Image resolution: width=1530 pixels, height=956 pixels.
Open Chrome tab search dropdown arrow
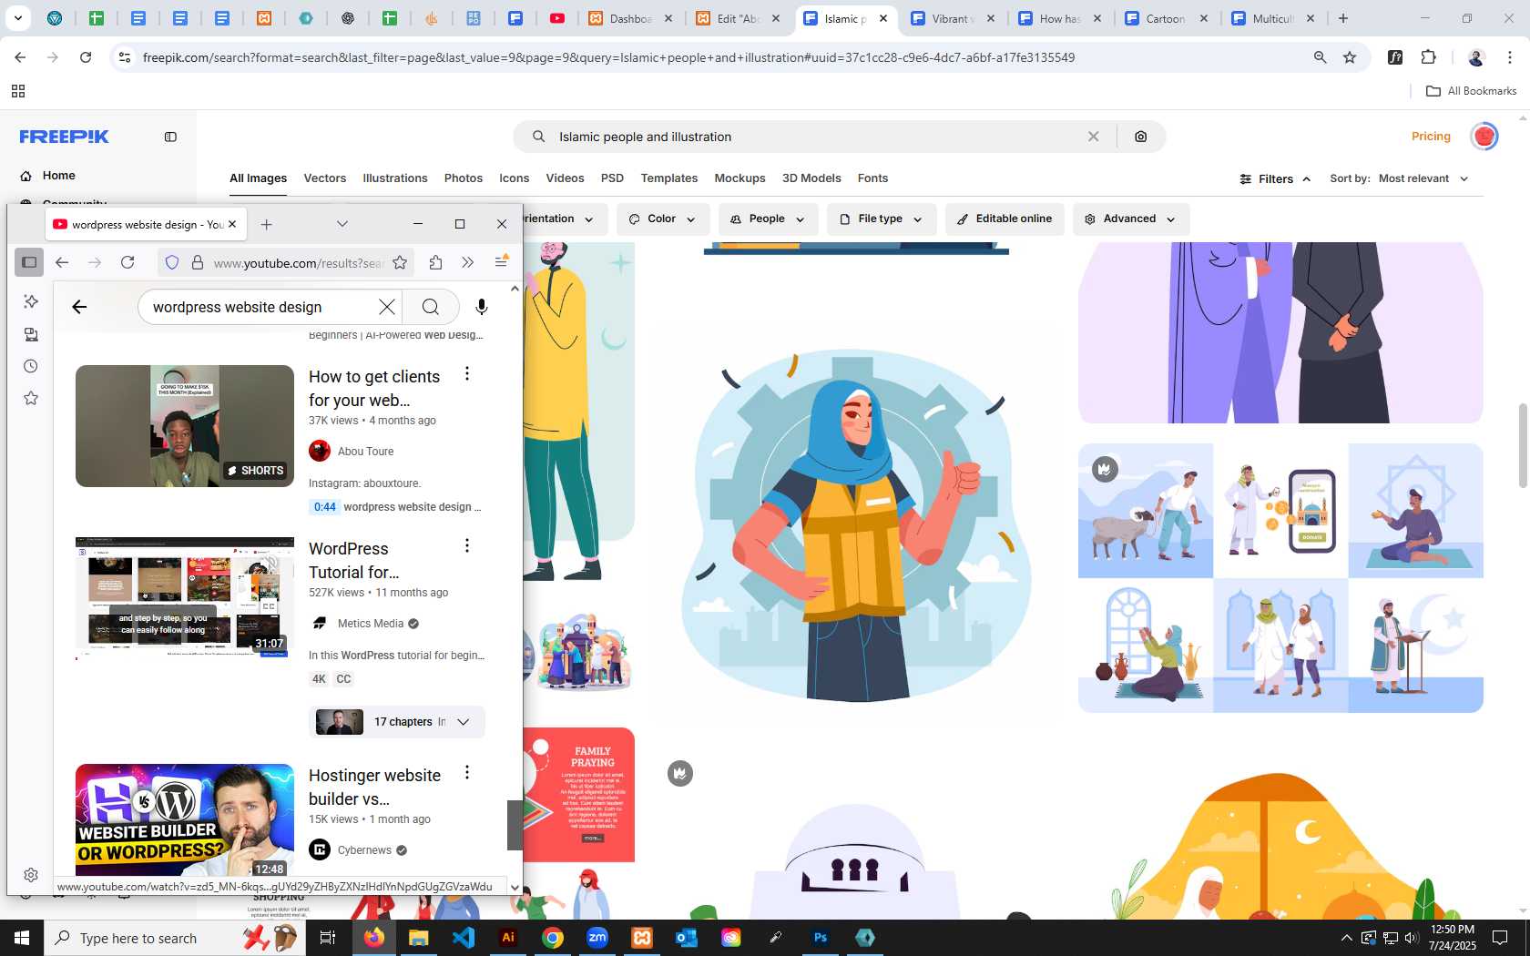tap(18, 18)
